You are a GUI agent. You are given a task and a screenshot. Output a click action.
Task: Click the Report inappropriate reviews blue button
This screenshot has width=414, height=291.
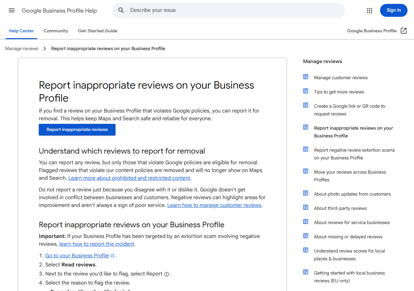coord(77,129)
